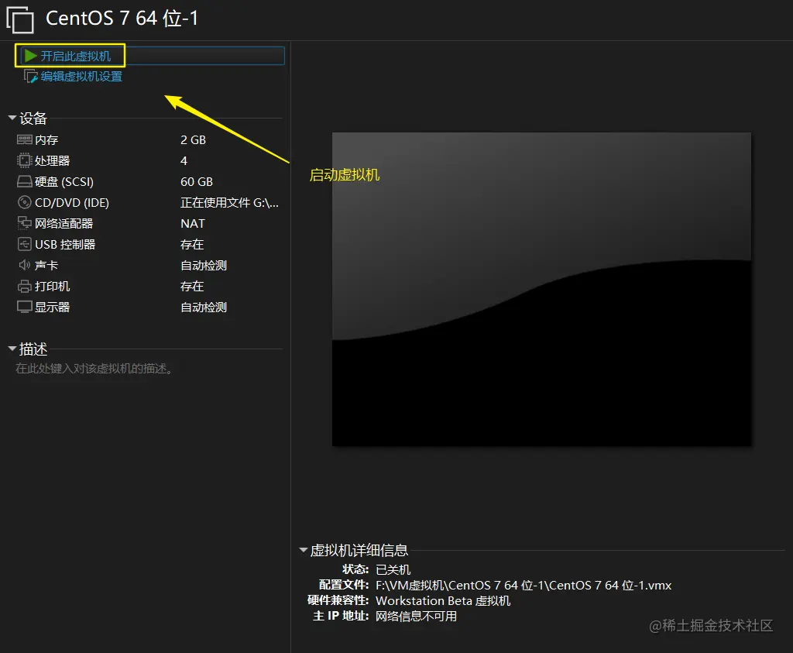Click 存在 value in USB 控制器 row
The image size is (793, 653).
tap(192, 245)
